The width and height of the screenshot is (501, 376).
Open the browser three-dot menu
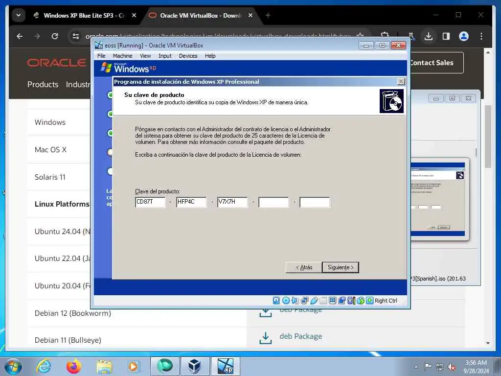(481, 36)
